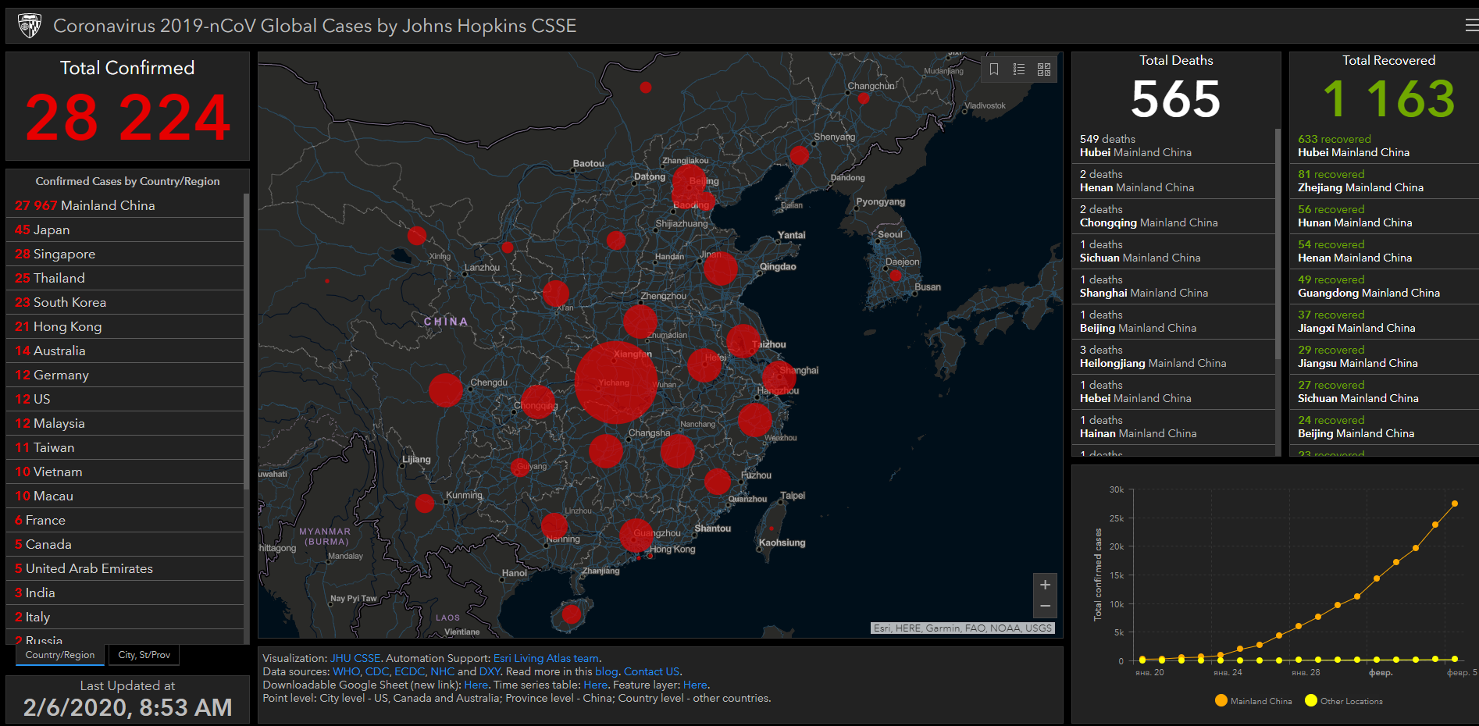The height and width of the screenshot is (726, 1479).
Task: Switch to the Country/Region tab
Action: [60, 655]
